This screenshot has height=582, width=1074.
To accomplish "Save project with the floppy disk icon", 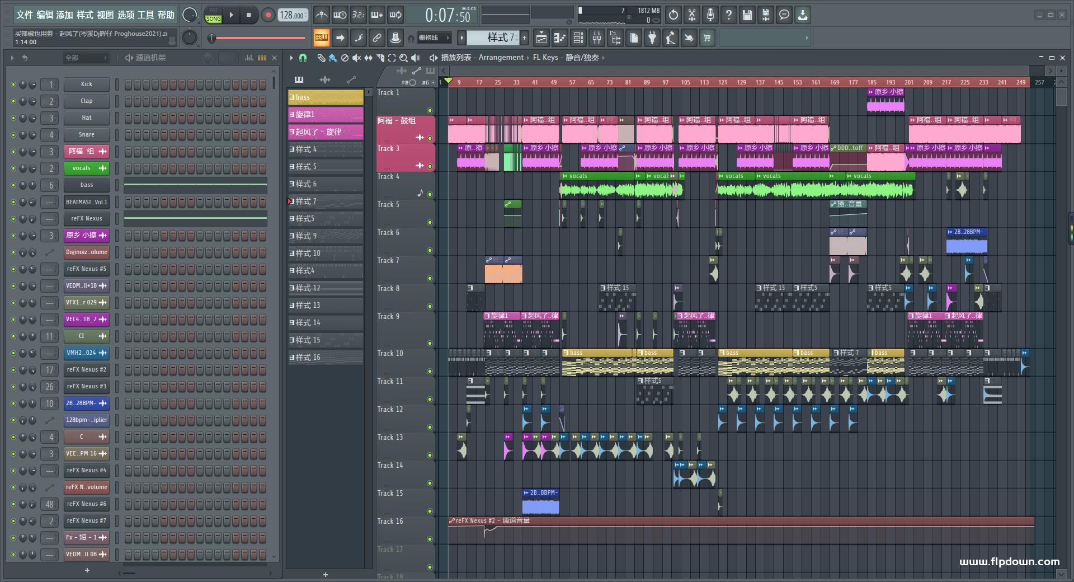I will coord(747,15).
